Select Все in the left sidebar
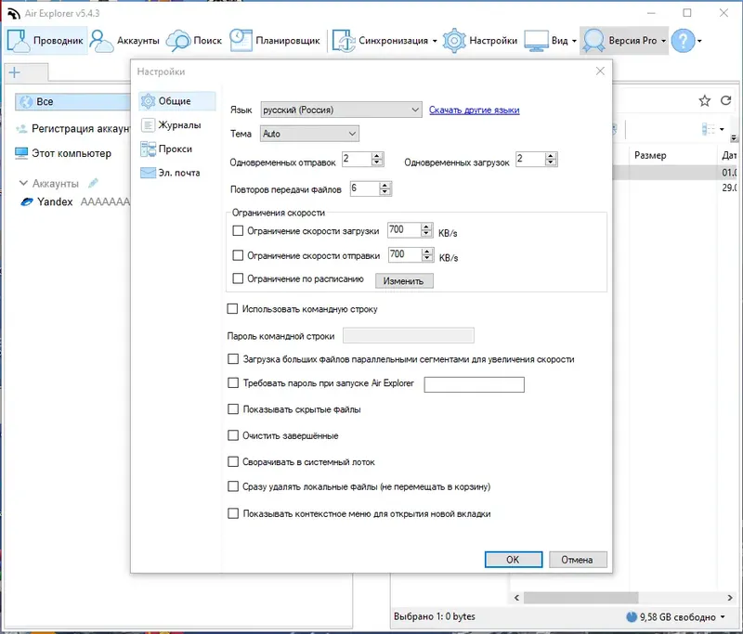The width and height of the screenshot is (743, 634). pos(72,101)
